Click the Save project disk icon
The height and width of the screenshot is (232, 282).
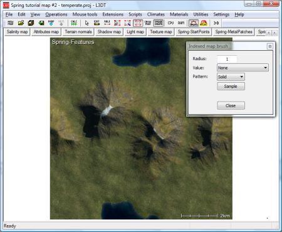coord(31,23)
